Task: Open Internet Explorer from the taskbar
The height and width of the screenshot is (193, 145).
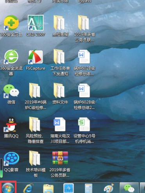Action: click(28, 188)
